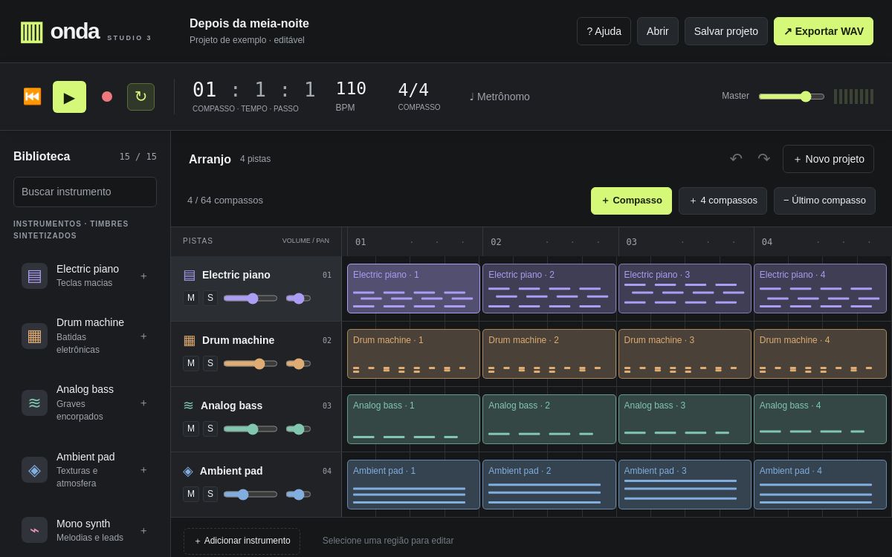Adjust the Drum machine pan slider
The image size is (892, 557).
[x=298, y=363]
